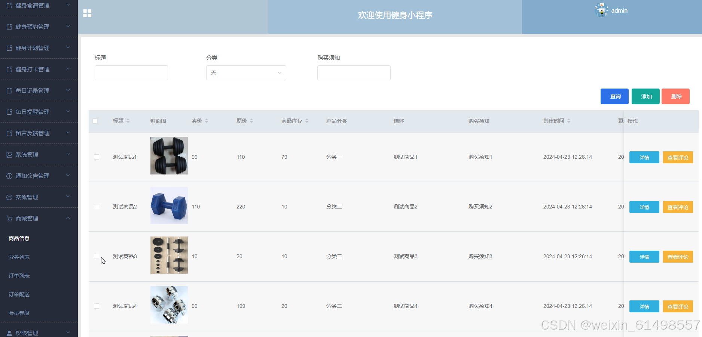
Task: Expand 系统管理 menu chevron
Action: point(68,154)
